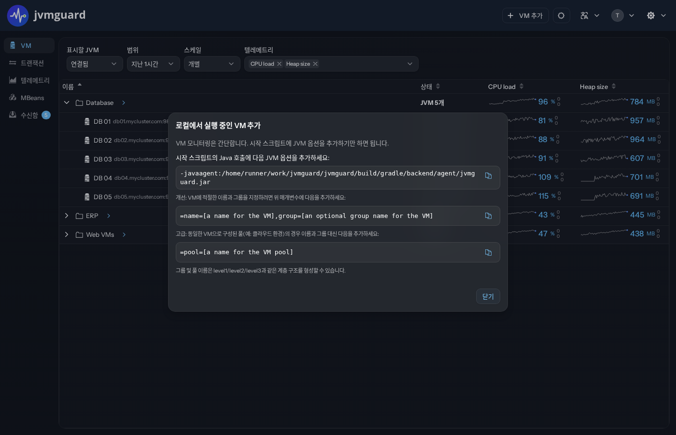Remove the Heap size telemetry tag

point(315,64)
